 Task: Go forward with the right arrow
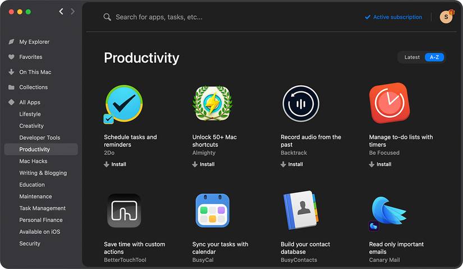[x=72, y=12]
